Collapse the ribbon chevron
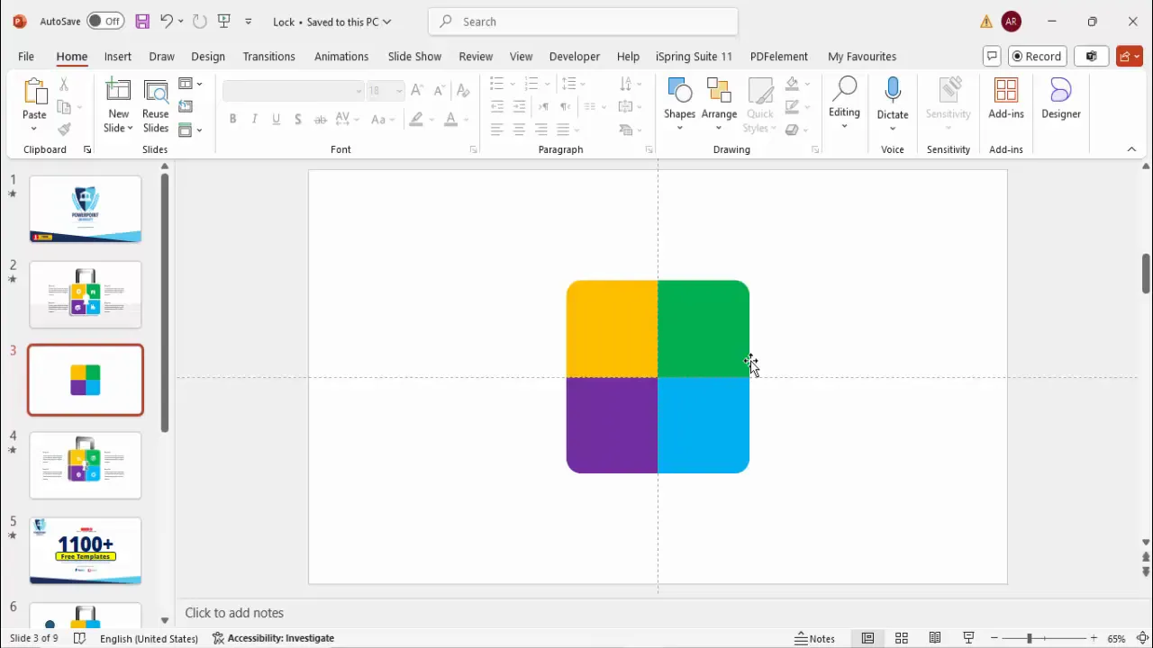This screenshot has width=1153, height=648. click(x=1132, y=149)
